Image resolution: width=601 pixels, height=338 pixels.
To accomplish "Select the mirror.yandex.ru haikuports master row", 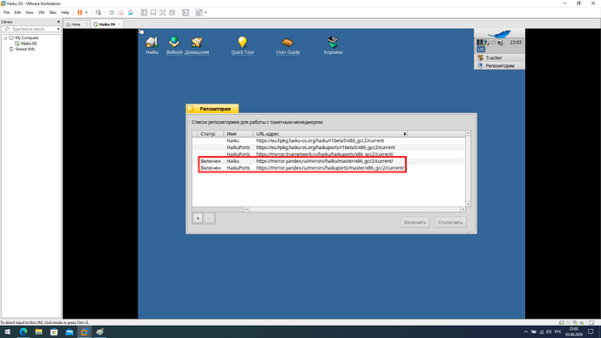I will [x=328, y=168].
